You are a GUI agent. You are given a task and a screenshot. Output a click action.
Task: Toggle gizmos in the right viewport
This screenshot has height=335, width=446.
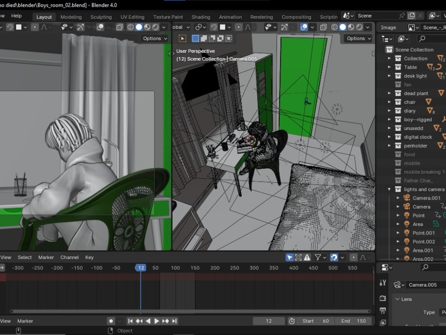284,27
